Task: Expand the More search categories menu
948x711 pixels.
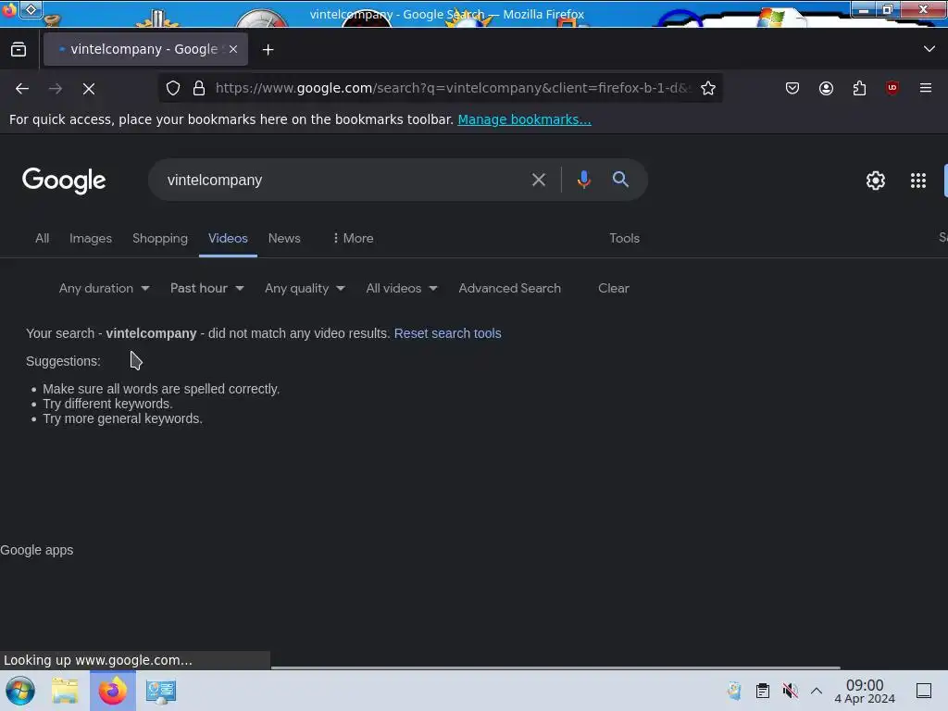Action: point(353,238)
